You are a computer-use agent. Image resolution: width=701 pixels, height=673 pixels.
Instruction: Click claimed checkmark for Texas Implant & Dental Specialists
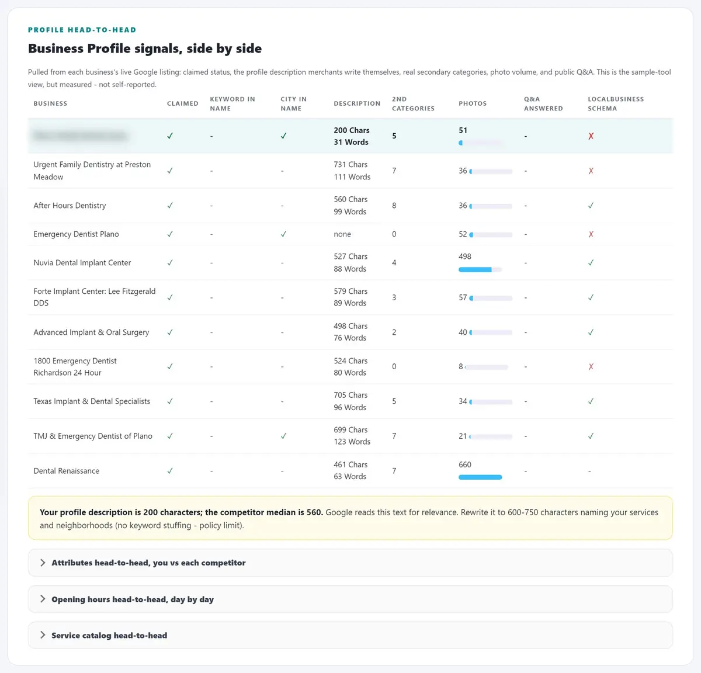[x=170, y=401]
